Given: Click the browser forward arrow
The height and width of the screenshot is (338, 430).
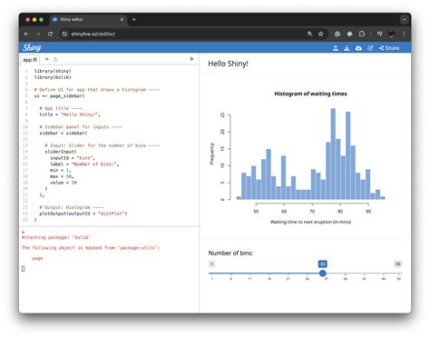Looking at the screenshot, I should pos(38,34).
